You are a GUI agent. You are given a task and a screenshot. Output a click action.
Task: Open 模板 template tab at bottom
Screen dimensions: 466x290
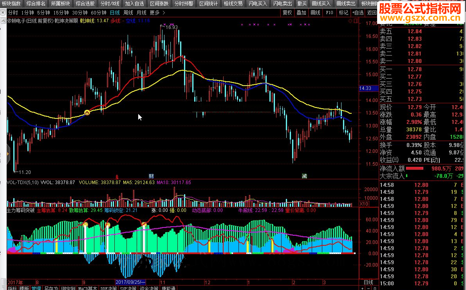pyautogui.click(x=24, y=288)
